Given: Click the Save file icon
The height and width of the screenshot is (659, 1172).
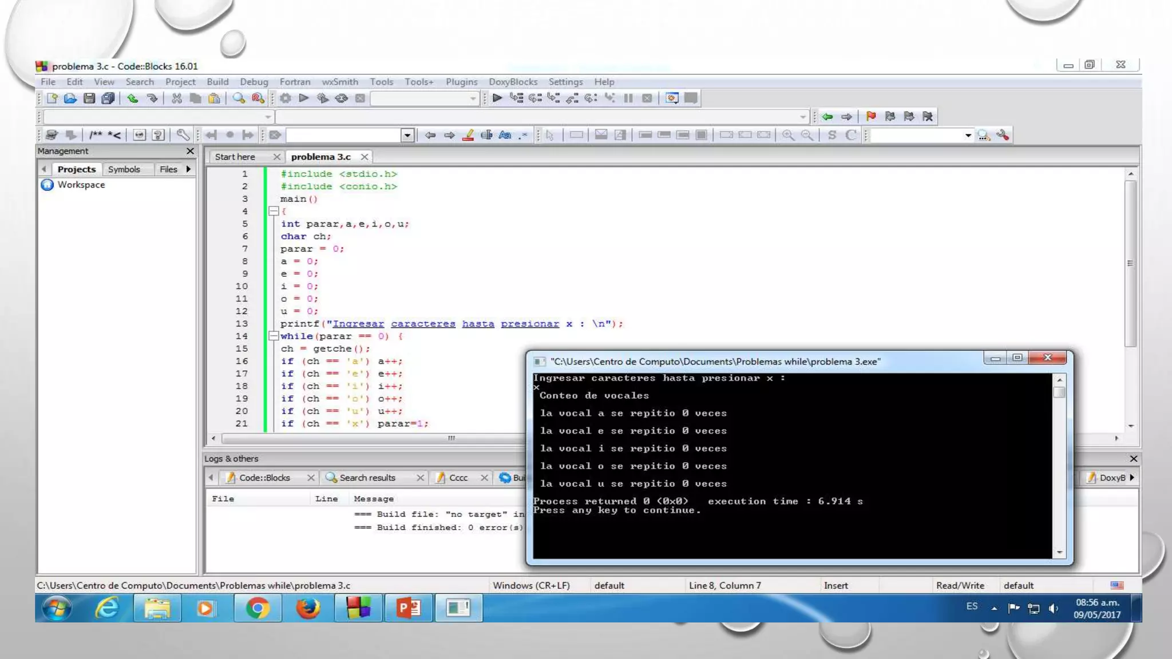Looking at the screenshot, I should tap(89, 98).
